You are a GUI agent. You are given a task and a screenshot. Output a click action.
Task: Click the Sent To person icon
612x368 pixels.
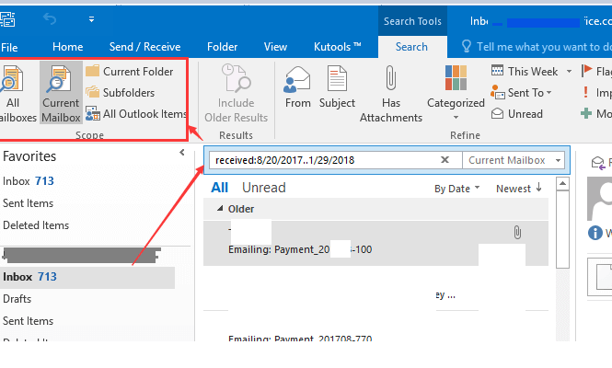[x=498, y=93]
